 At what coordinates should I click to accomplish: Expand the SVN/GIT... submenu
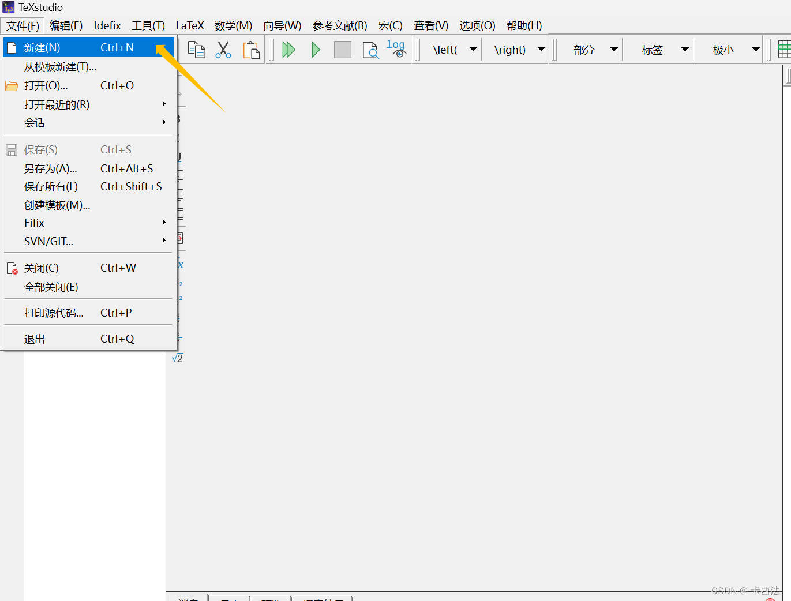pyautogui.click(x=88, y=241)
